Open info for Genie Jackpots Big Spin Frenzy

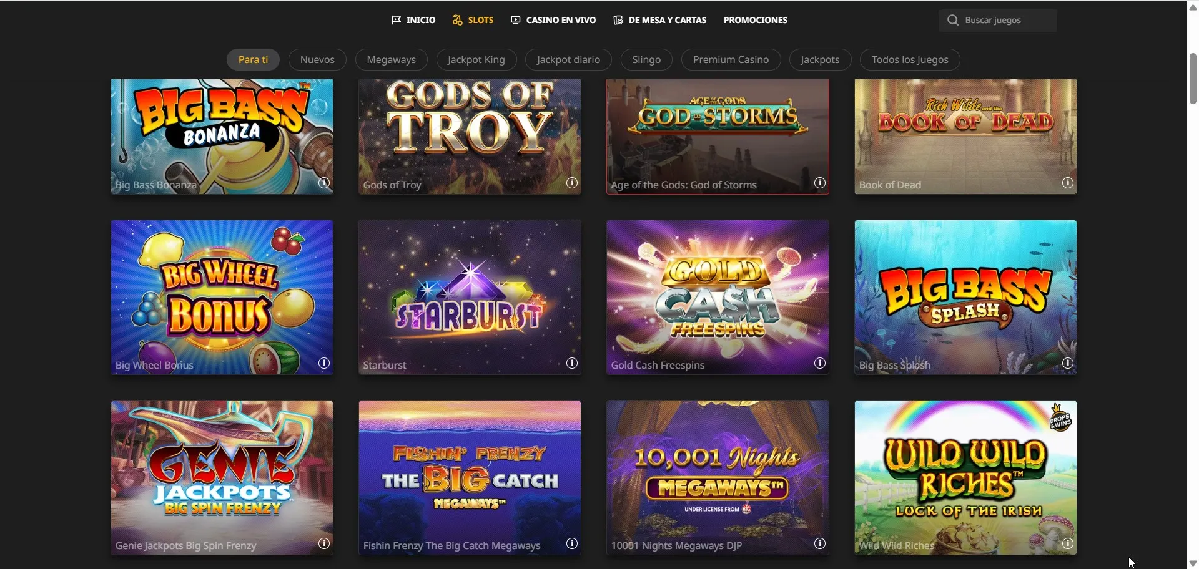[324, 544]
